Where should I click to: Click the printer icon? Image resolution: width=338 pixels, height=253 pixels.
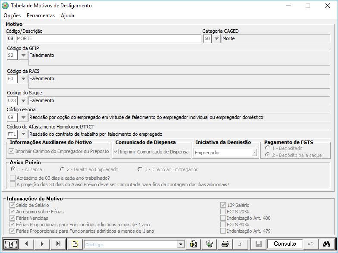click(x=225, y=244)
